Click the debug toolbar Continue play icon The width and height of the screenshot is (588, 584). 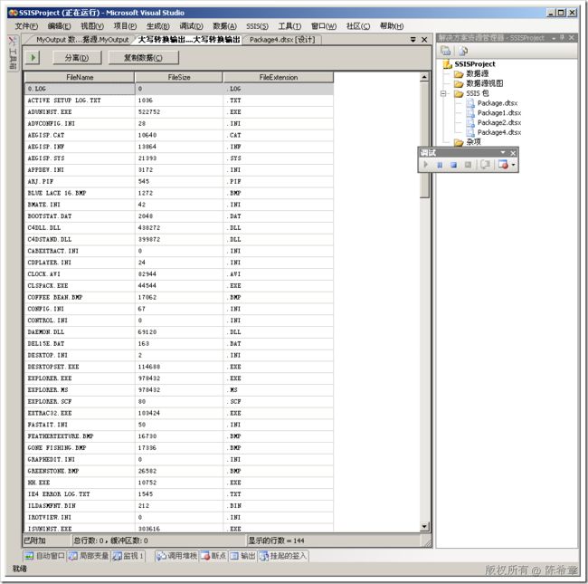[x=426, y=165]
